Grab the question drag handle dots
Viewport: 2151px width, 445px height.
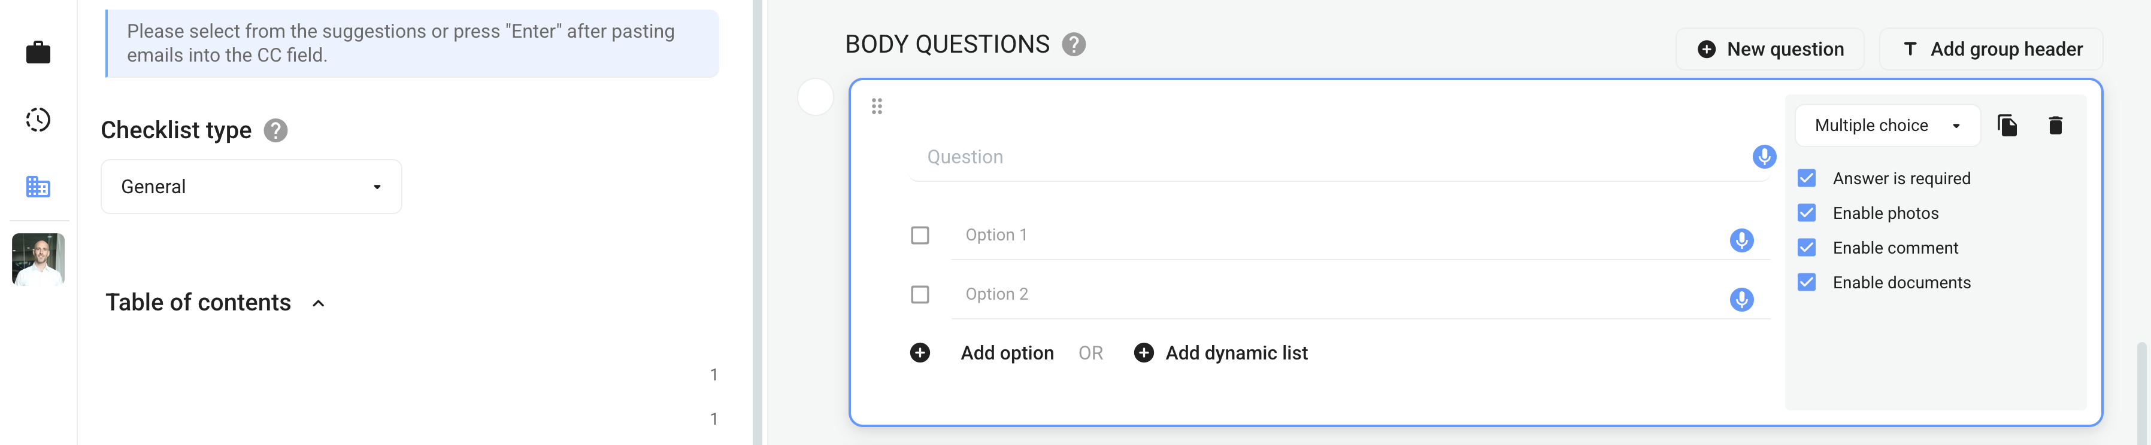[877, 106]
